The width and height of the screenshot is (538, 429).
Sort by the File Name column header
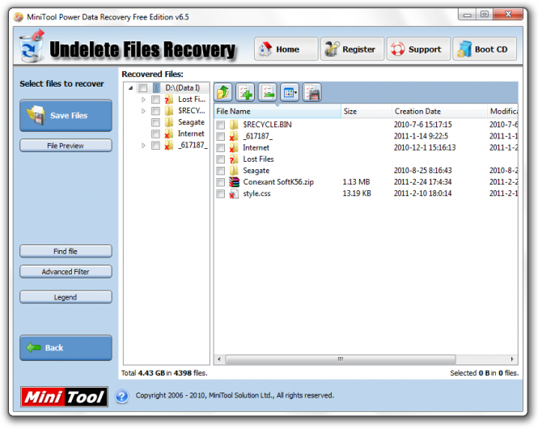[x=277, y=111]
